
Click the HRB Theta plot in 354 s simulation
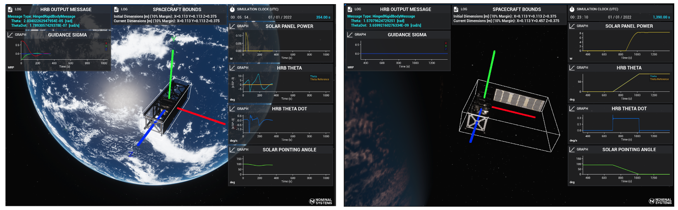coord(286,83)
